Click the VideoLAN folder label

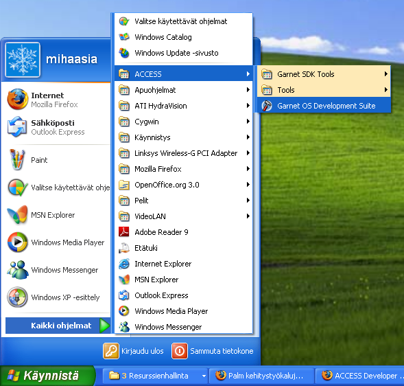(150, 216)
